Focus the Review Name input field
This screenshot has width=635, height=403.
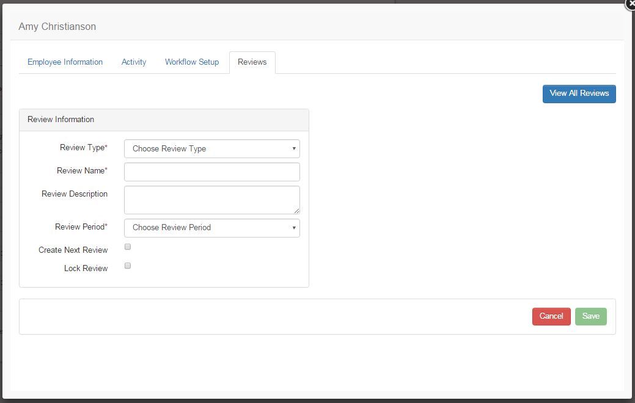[212, 172]
